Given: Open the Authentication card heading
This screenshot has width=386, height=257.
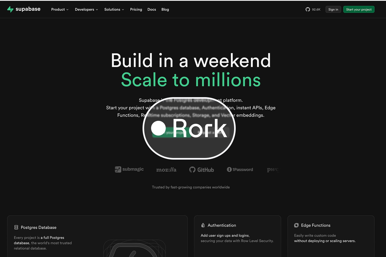Looking at the screenshot, I should point(222,225).
